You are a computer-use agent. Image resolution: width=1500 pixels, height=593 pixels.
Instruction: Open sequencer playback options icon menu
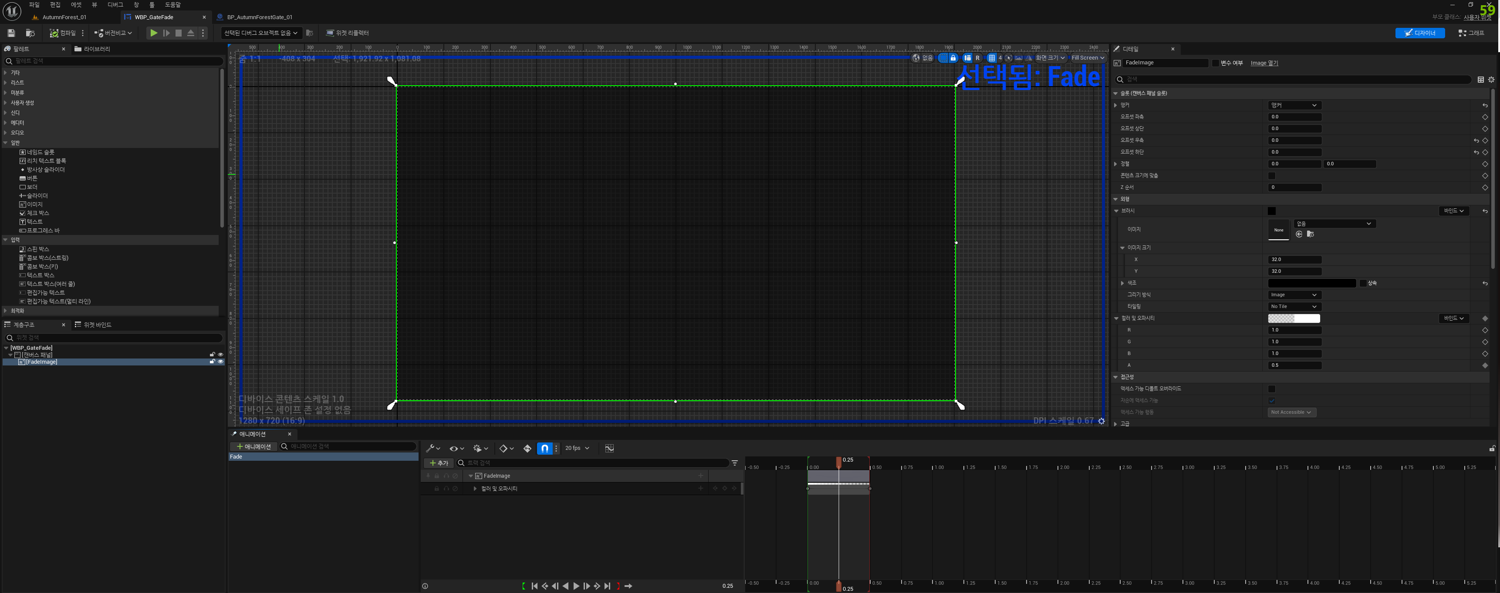(480, 449)
